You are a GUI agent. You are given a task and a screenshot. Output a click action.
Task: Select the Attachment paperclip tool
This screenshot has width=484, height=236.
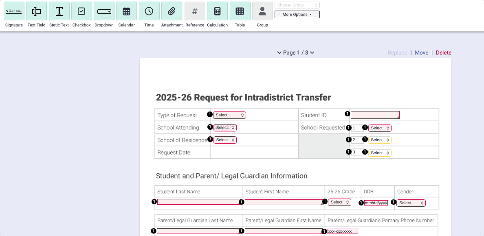(x=172, y=11)
